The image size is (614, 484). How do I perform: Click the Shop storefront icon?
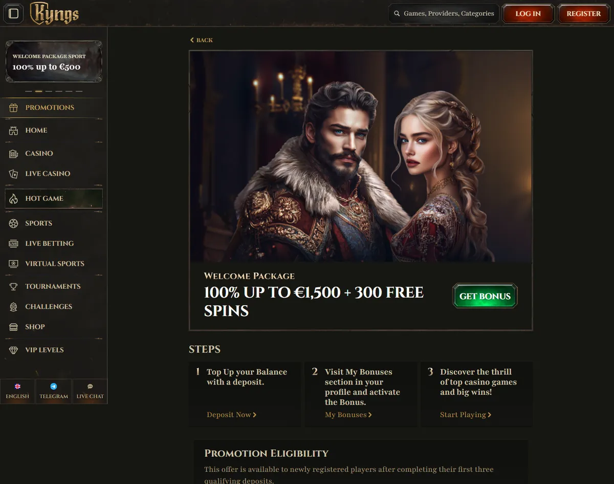14,327
